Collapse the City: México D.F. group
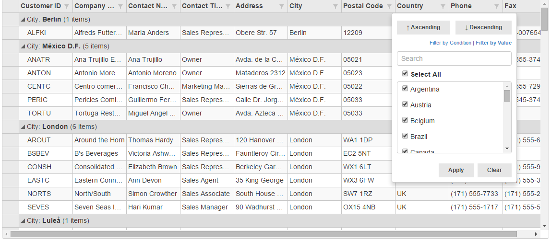 23,46
